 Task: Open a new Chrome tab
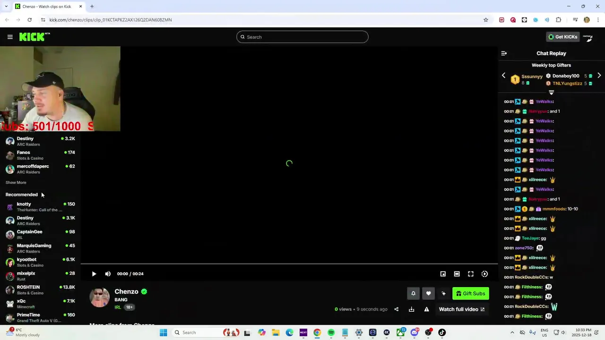tap(92, 6)
